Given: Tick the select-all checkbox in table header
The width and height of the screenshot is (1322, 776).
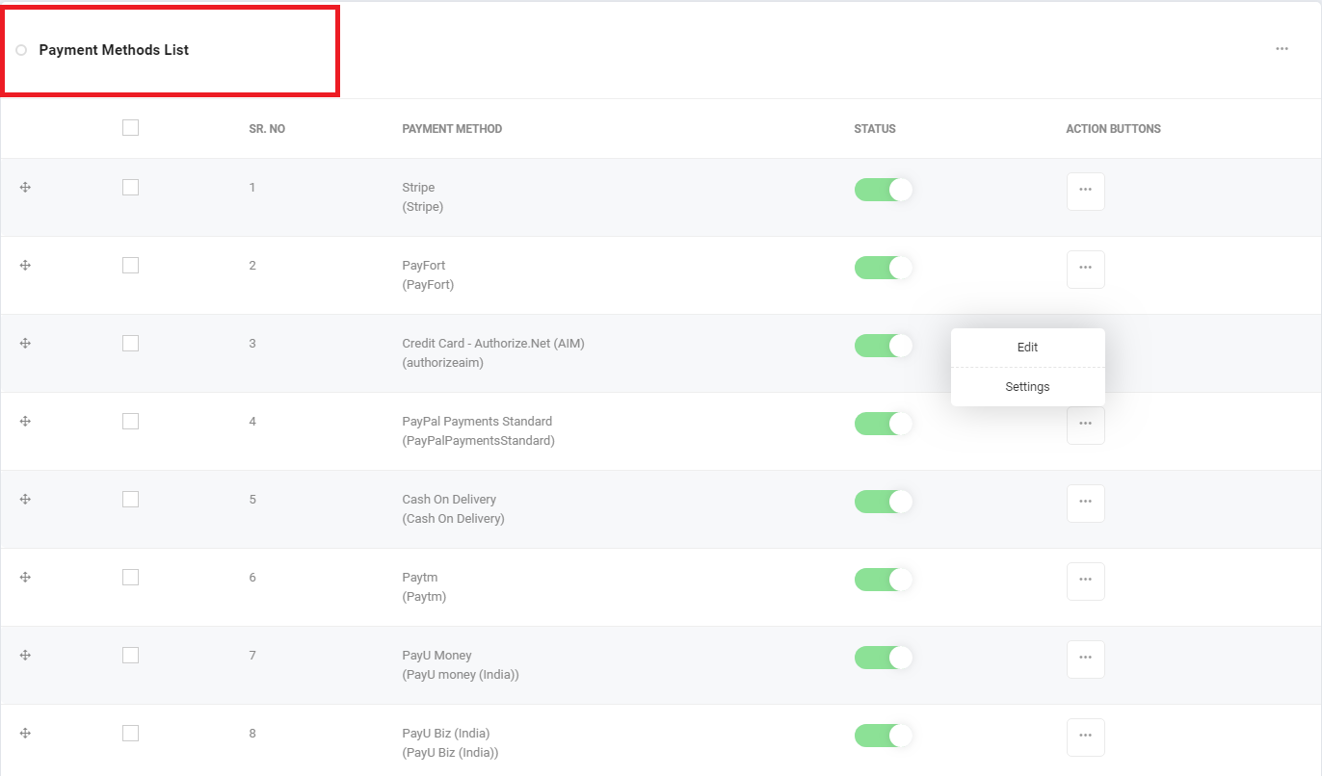Looking at the screenshot, I should (x=131, y=127).
